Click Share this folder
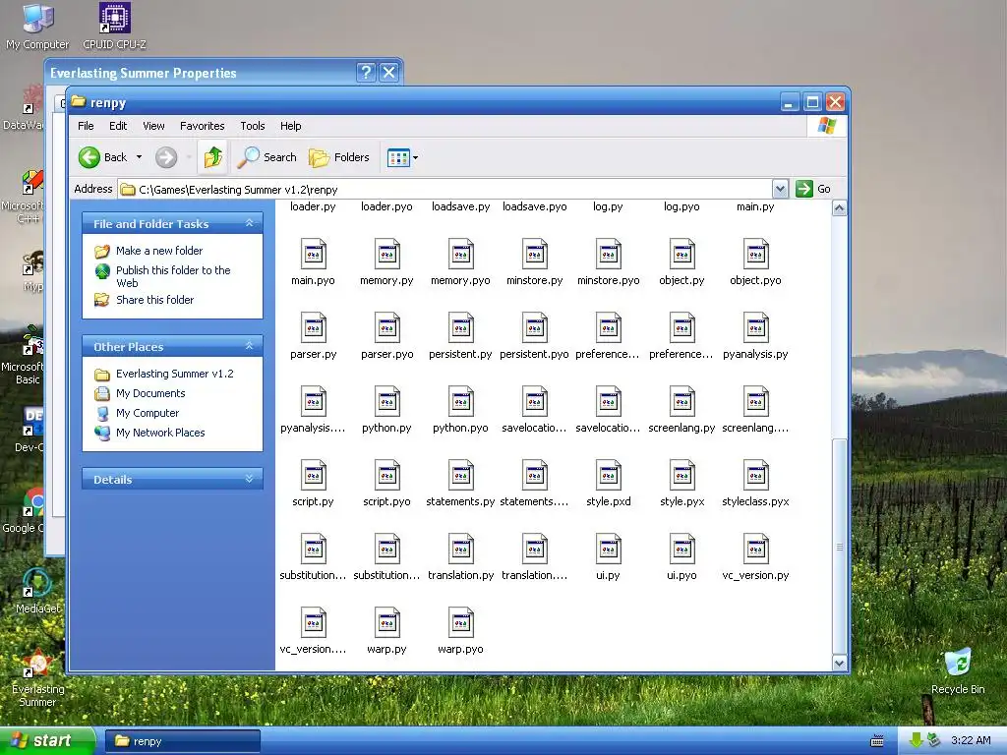 point(154,300)
